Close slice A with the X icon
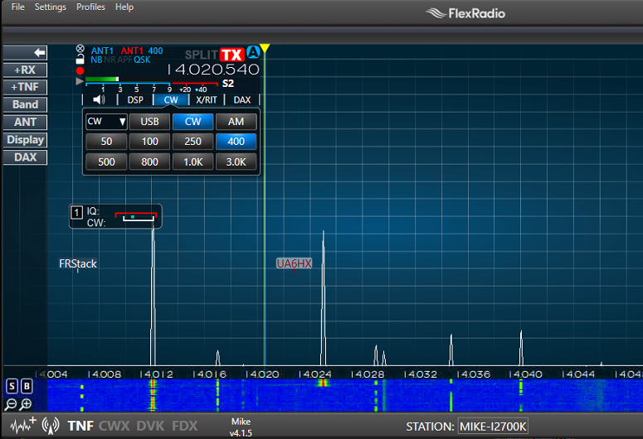 (x=80, y=49)
